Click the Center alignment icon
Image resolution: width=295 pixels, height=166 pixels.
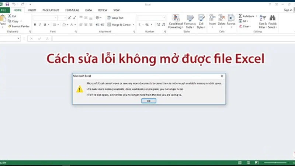(86, 25)
